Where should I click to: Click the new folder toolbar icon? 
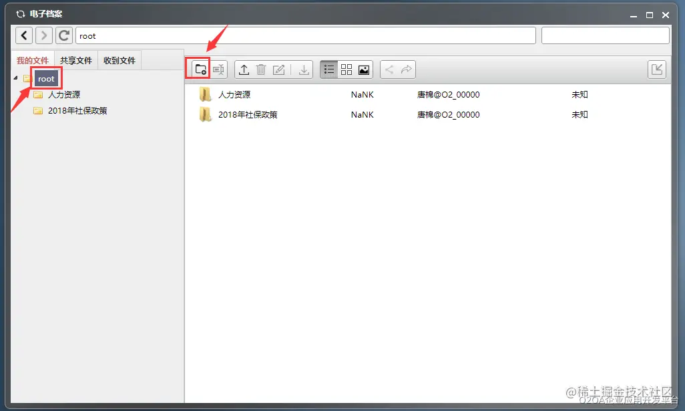pos(200,70)
